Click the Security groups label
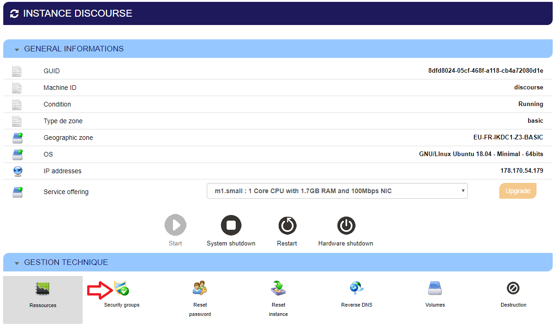 (122, 305)
